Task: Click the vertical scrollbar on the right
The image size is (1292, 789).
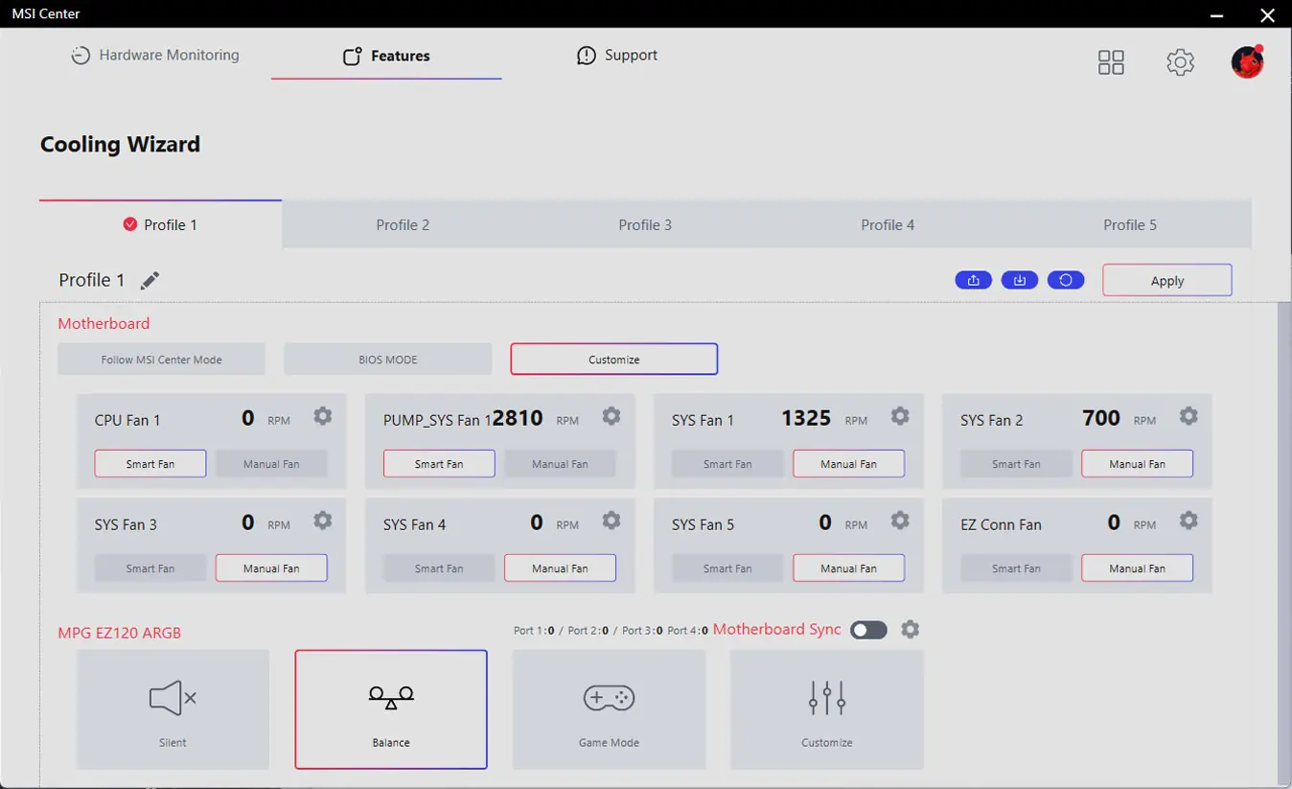Action: pos(1283,537)
